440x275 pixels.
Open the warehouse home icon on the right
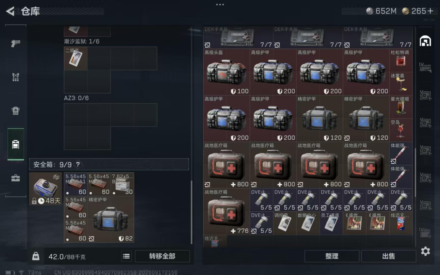click(x=425, y=41)
